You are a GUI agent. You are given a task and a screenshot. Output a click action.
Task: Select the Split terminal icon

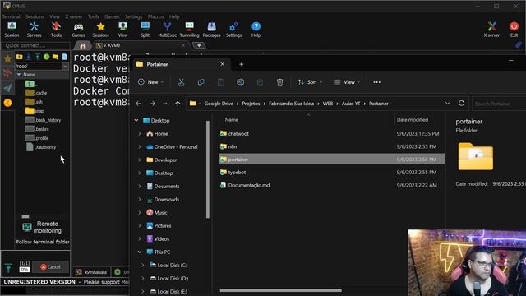(x=145, y=30)
